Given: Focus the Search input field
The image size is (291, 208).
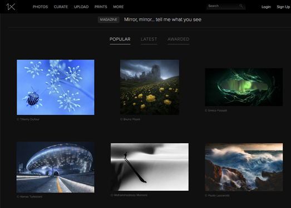Looking at the screenshot, I should click(x=226, y=6).
